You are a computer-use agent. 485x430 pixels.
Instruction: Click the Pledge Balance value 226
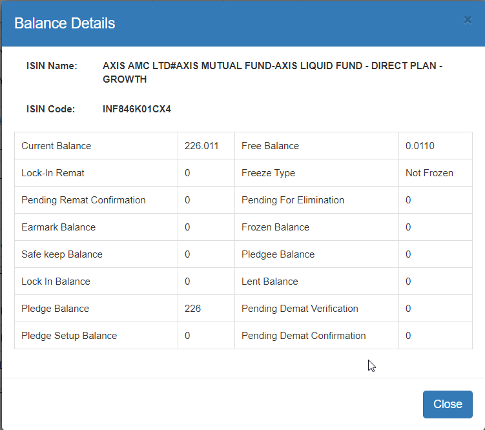[192, 309]
